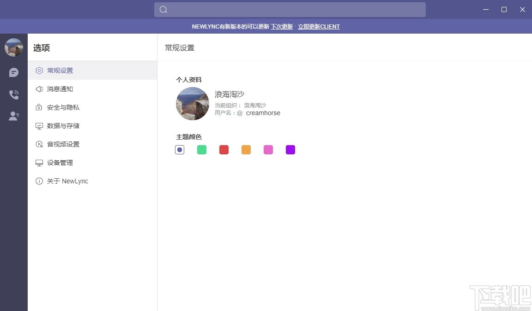Select the 设备管理 device management icon

(39, 163)
